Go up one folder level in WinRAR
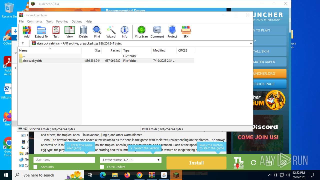 click(x=22, y=43)
